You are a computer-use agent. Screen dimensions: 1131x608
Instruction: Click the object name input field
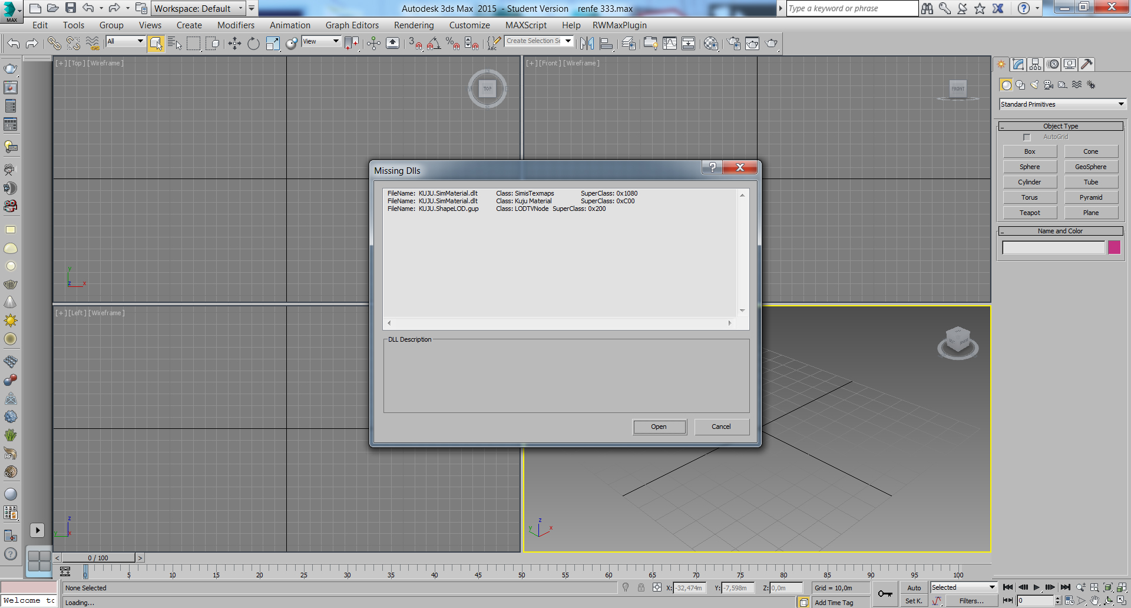(x=1053, y=247)
